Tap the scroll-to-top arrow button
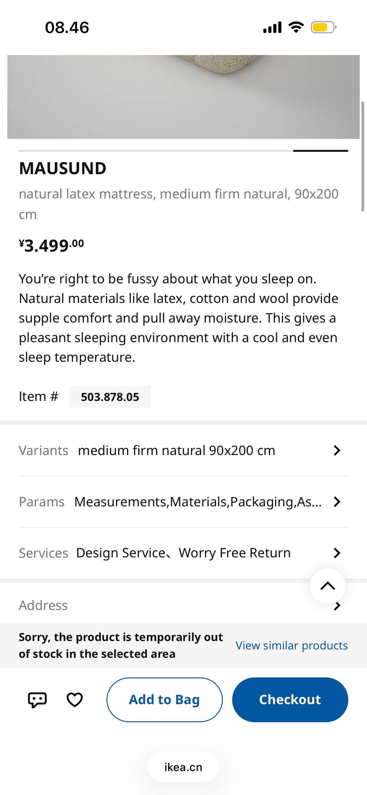Viewport: 367px width, 795px height. pyautogui.click(x=328, y=586)
